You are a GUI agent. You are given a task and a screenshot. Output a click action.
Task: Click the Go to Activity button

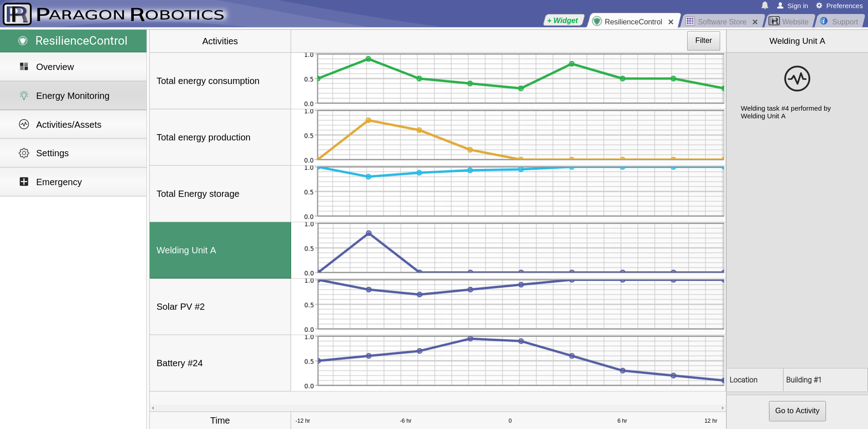click(x=797, y=411)
